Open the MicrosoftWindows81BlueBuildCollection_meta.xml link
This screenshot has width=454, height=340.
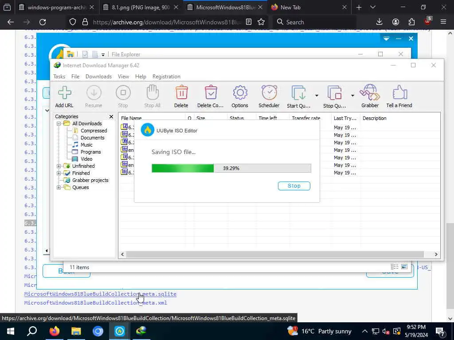point(96,303)
